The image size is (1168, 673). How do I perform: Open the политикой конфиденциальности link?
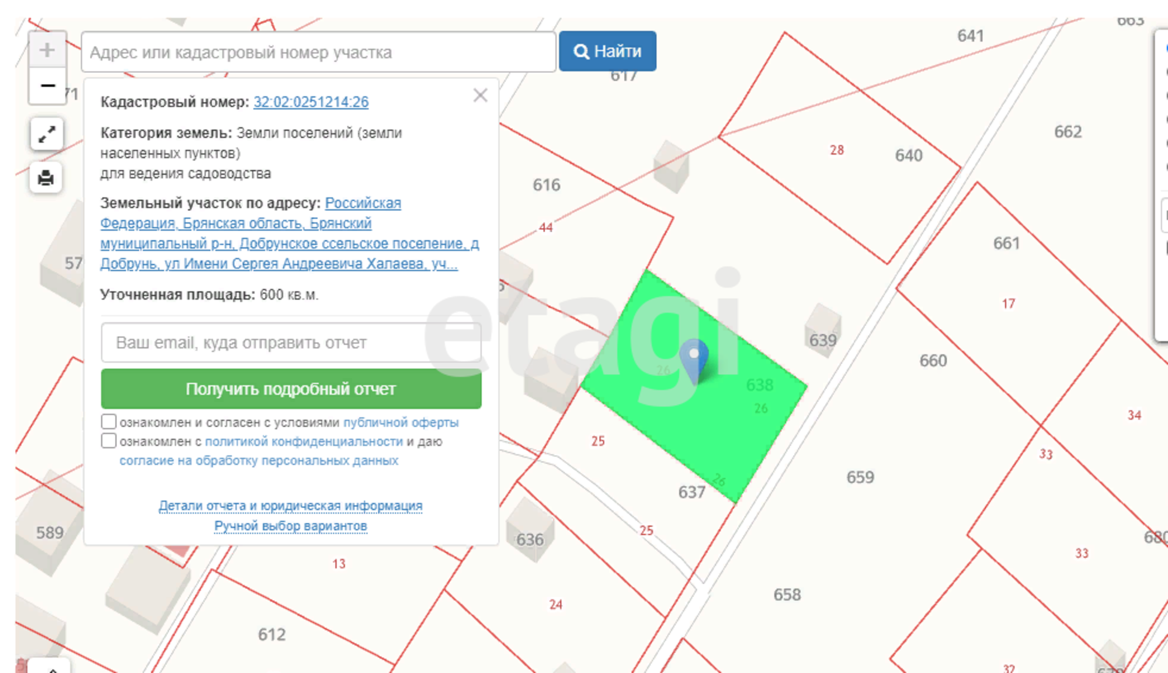pos(304,441)
